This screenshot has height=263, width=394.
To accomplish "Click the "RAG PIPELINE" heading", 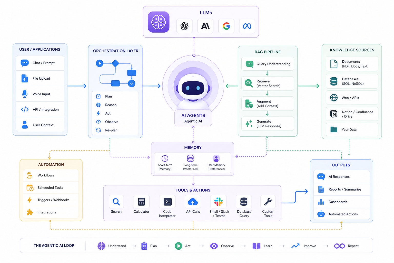I will click(x=268, y=52).
